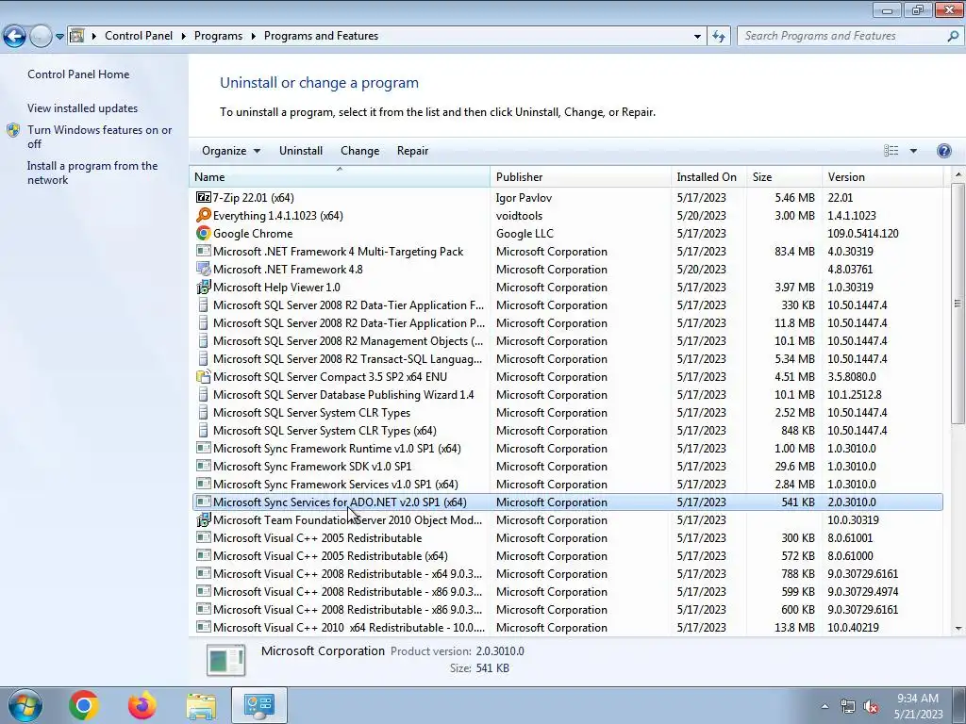The image size is (966, 724).
Task: Click the Google Chrome list icon
Action: (x=204, y=234)
